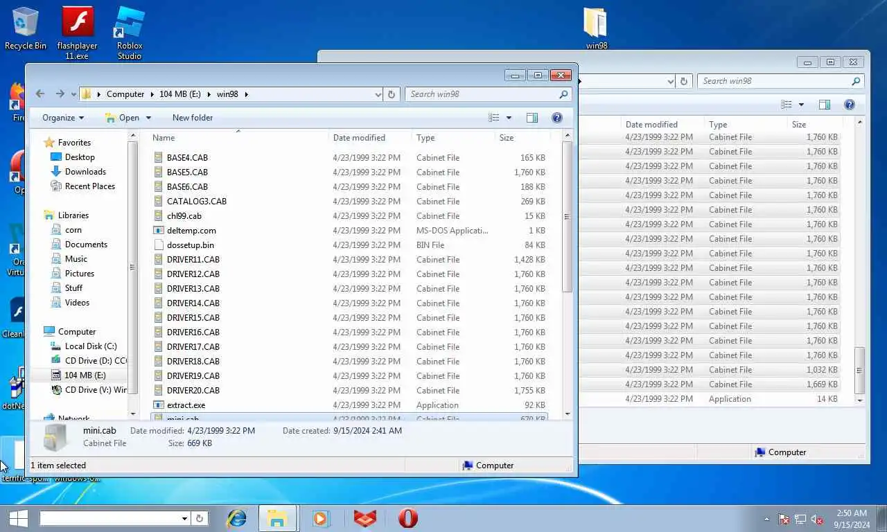Click the Forward arrow in the front Explorer window
887x532 pixels.
pyautogui.click(x=60, y=94)
